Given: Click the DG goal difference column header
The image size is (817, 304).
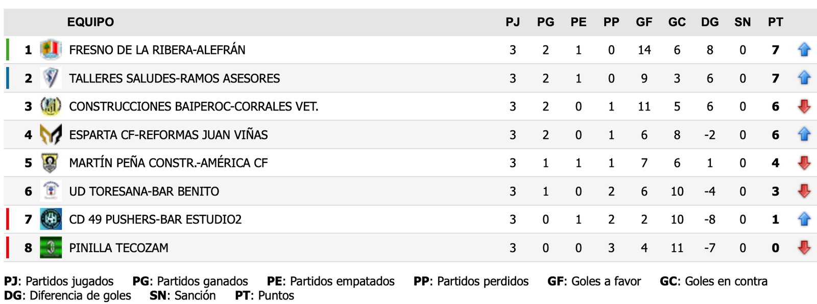Looking at the screenshot, I should 710,22.
